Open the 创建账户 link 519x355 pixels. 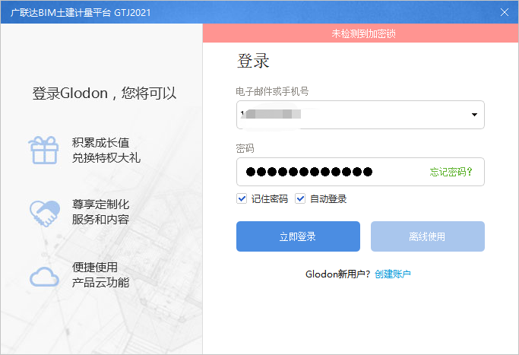tap(393, 274)
